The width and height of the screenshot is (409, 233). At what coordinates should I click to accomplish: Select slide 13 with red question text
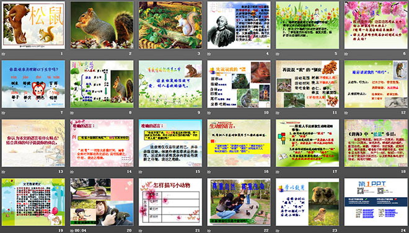pos(33,143)
